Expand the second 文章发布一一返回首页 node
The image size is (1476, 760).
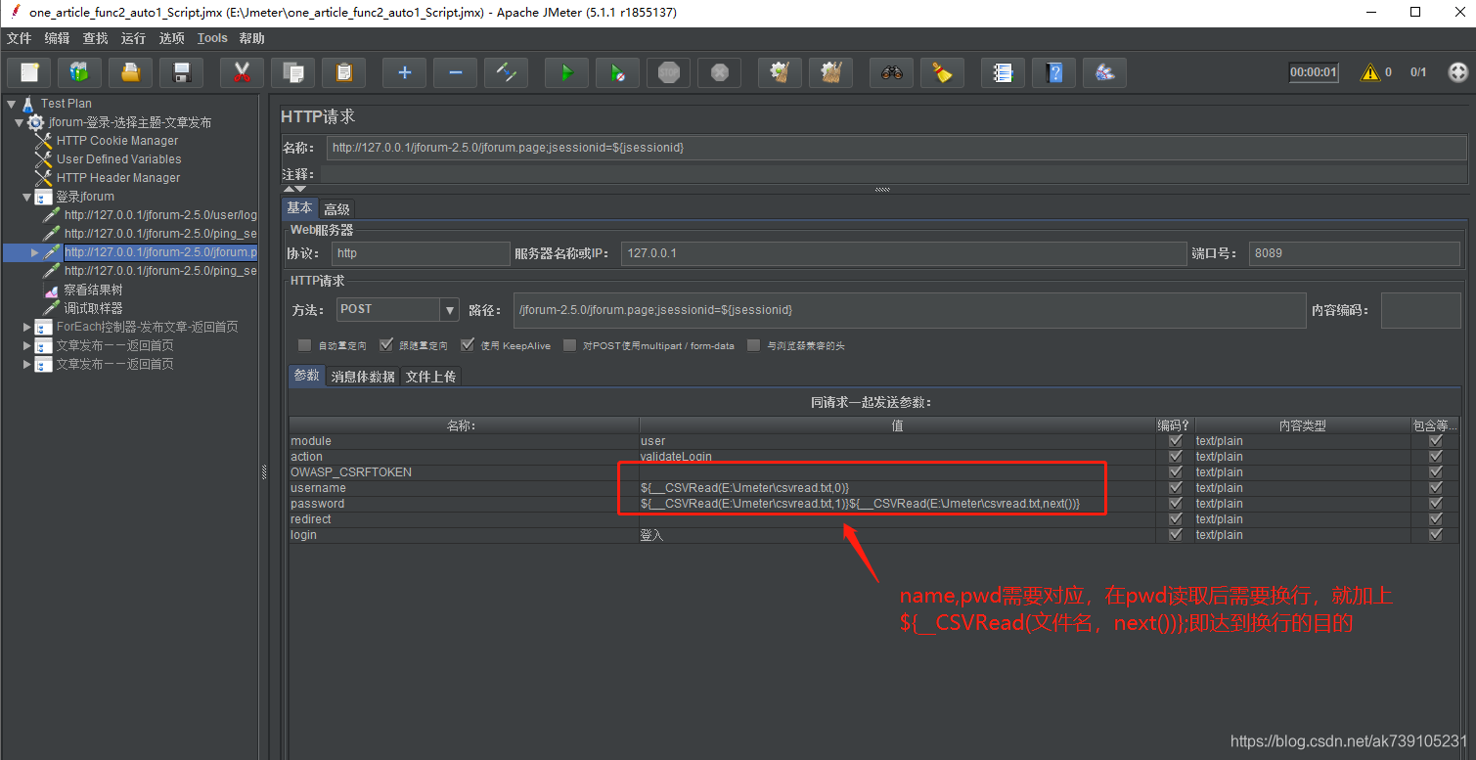(x=26, y=365)
